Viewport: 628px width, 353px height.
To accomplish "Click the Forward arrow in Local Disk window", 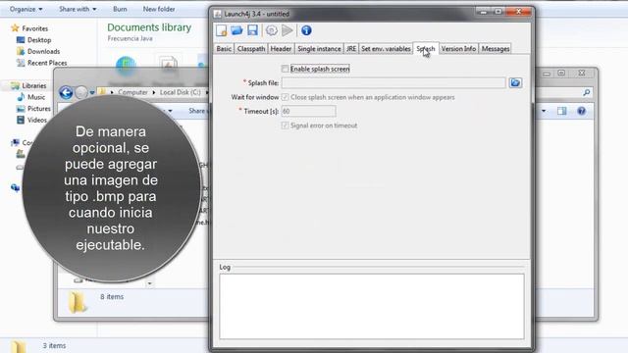I will 80,93.
